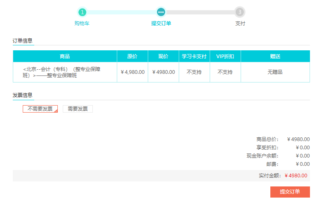This screenshot has width=324, height=205.
Task: Select the 不需要发票 option
Action: coord(40,109)
